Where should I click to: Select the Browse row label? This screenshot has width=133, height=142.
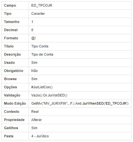(10, 79)
